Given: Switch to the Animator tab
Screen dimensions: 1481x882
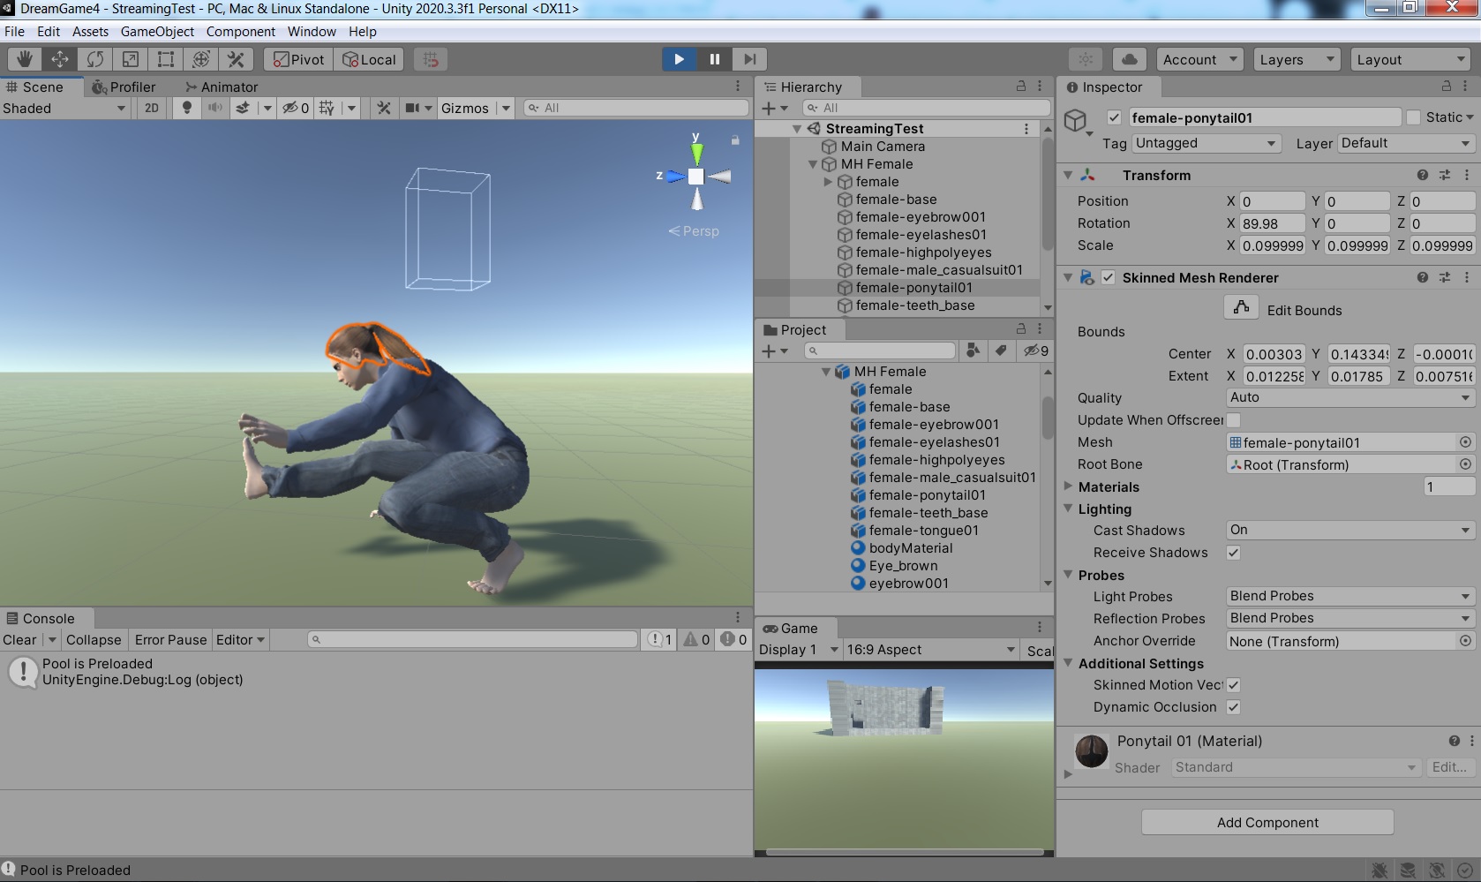Looking at the screenshot, I should pos(221,87).
